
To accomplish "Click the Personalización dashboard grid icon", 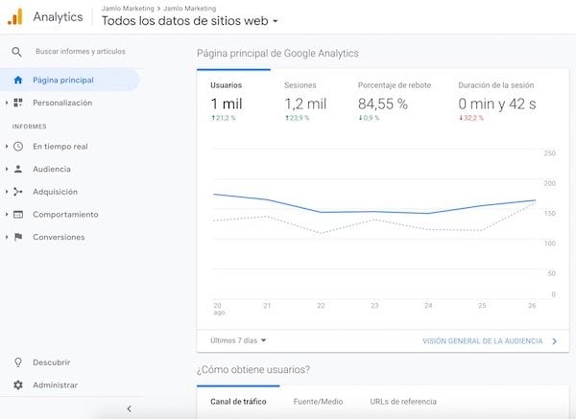I will pos(18,103).
